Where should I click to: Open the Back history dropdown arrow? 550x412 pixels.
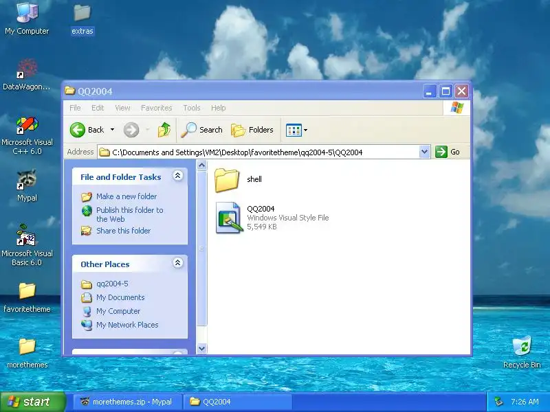coord(112,130)
